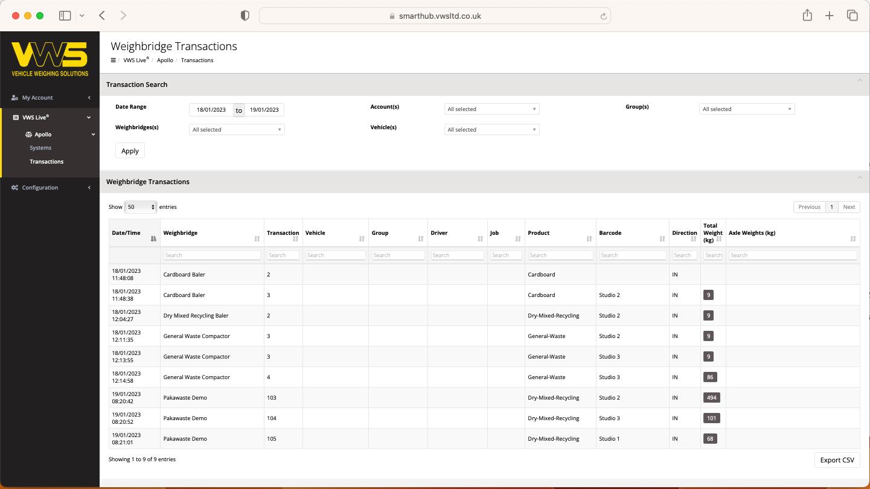The height and width of the screenshot is (489, 870).
Task: Click the 19/01/2023 08:20:42 date cell
Action: click(x=135, y=398)
